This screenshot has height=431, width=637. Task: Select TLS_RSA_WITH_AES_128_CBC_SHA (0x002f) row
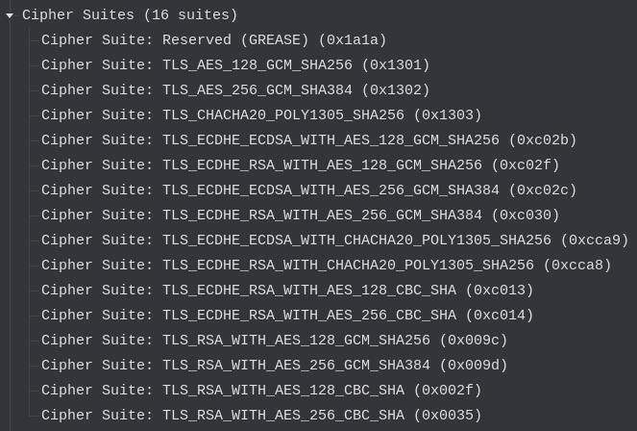261,391
